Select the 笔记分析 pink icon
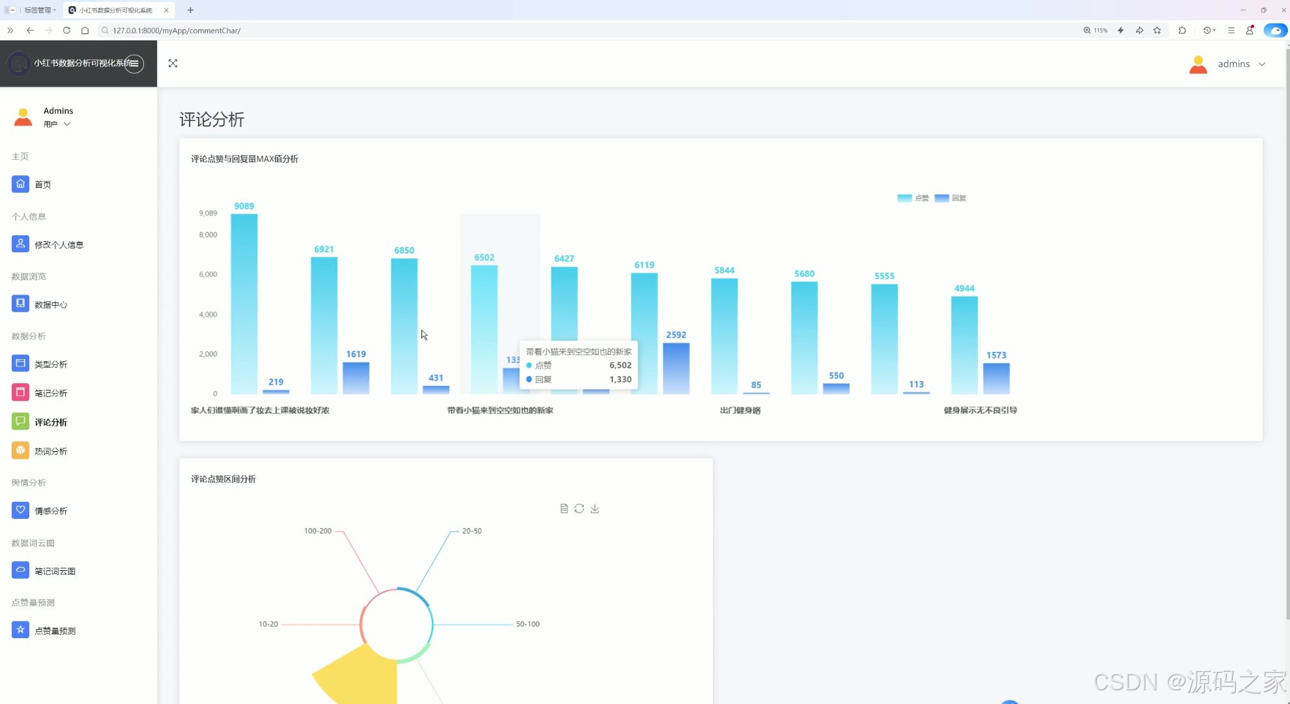Image resolution: width=1290 pixels, height=704 pixels. [x=20, y=392]
